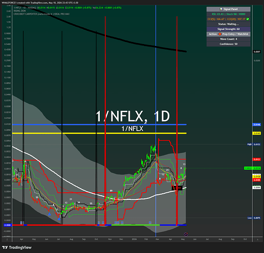Click the yellow horizontal line price tag
Image resolution: width=264 pixels, height=253 pixels.
pyautogui.click(x=257, y=133)
